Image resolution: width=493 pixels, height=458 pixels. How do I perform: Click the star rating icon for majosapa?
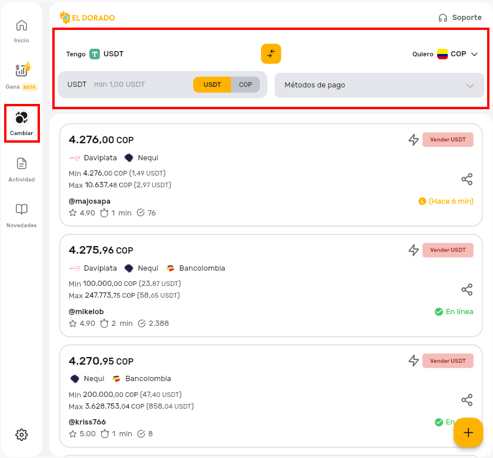coord(73,213)
